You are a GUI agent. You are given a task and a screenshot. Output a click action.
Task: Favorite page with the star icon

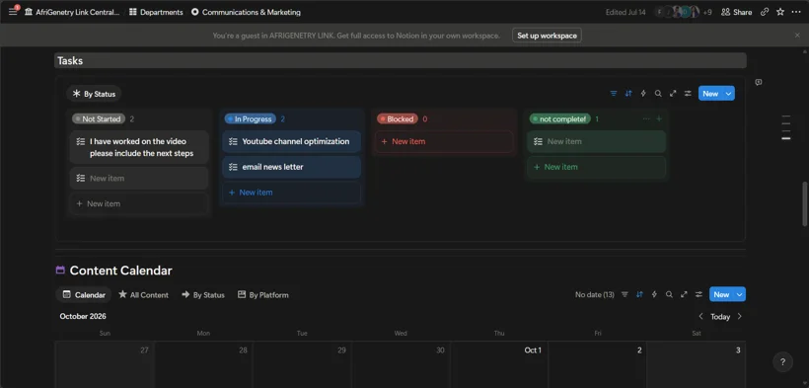tap(780, 12)
